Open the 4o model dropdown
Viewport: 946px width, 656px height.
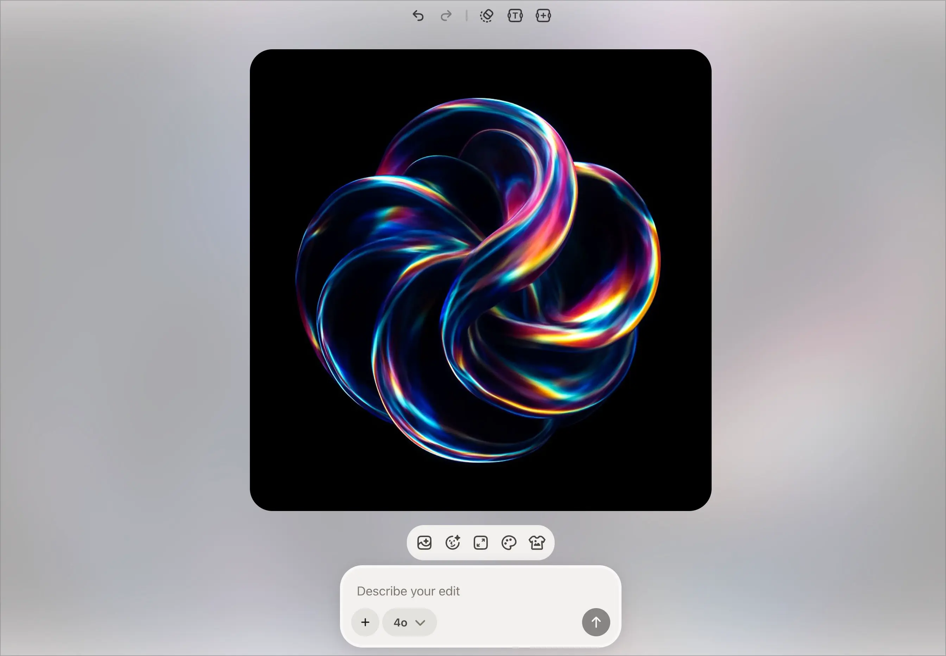[409, 622]
